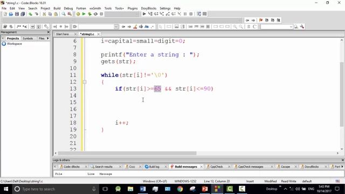Switch to the Start here tab
The image size is (345, 194).
(x=63, y=34)
